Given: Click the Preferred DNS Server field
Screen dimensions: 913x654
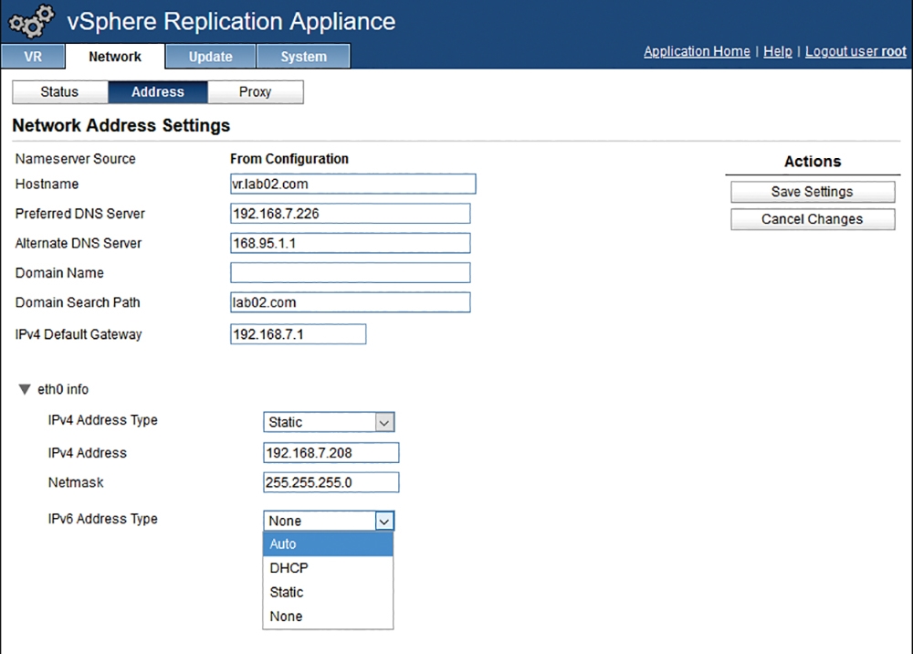Looking at the screenshot, I should (x=350, y=214).
